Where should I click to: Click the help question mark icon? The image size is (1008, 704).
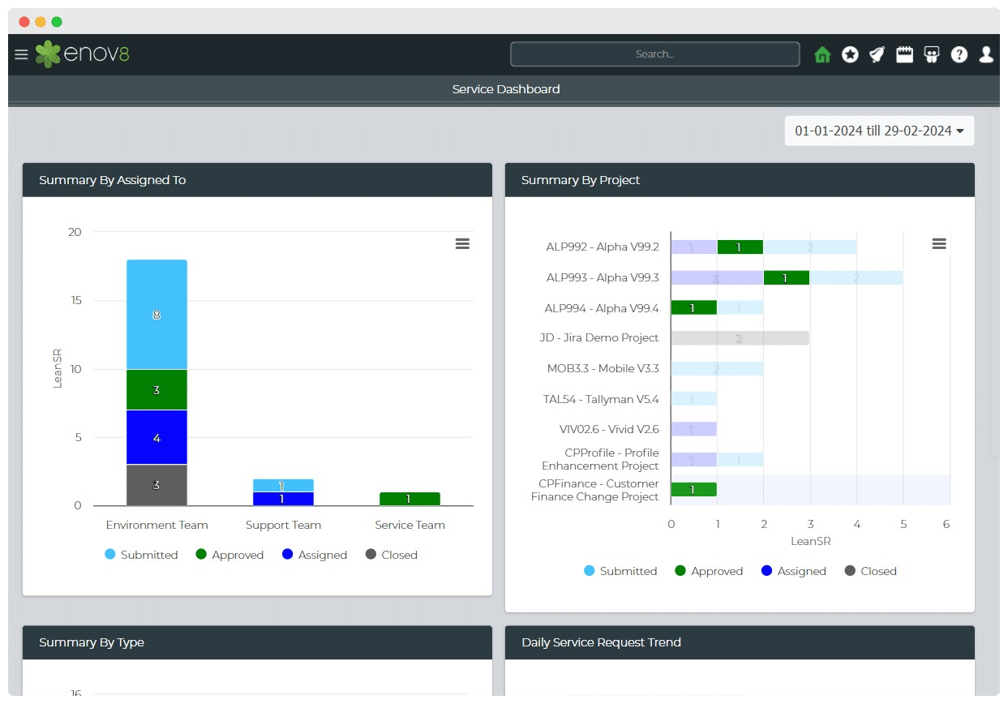(959, 54)
